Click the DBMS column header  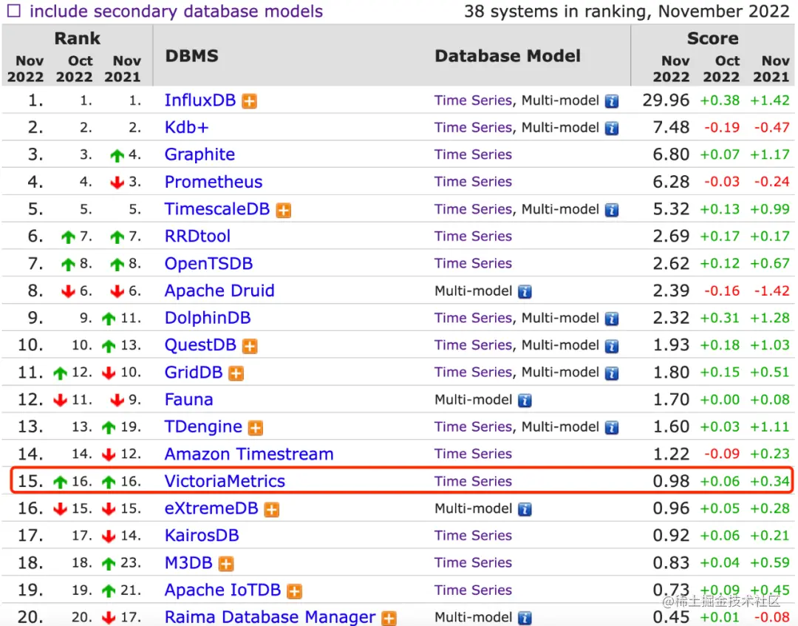(x=192, y=55)
